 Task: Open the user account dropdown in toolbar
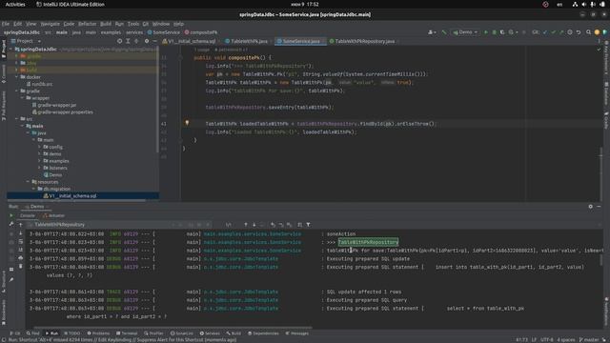pos(432,32)
